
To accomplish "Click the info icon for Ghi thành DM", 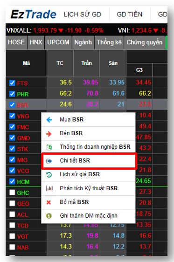I will (49, 216).
